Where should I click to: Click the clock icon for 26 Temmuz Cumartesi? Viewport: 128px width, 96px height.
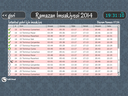tap(9, 74)
